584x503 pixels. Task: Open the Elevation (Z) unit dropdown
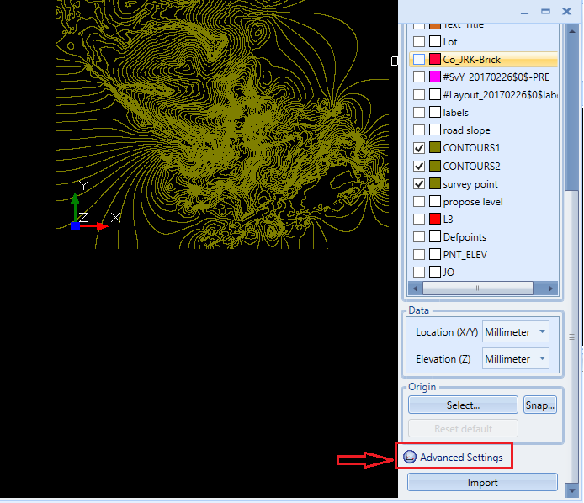(x=516, y=358)
